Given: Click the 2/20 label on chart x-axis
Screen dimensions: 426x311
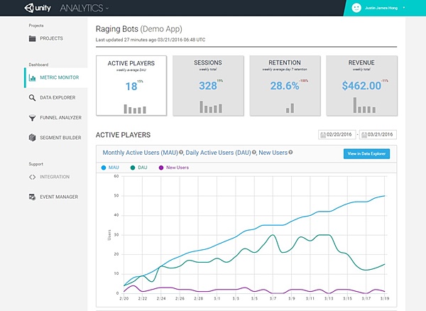Looking at the screenshot, I should point(124,298).
